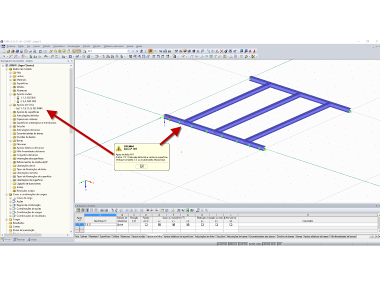This screenshot has width=380, height=285.
Task: Click OK in the error dialog
Action: [x=142, y=166]
